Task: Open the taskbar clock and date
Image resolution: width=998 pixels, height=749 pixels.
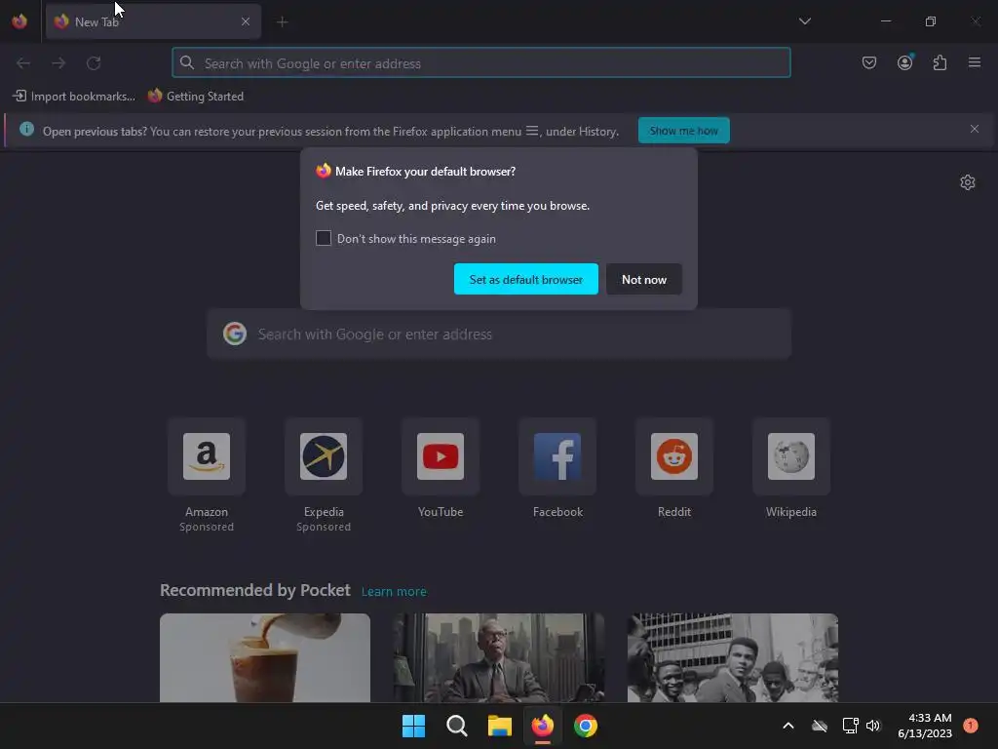Action: [x=925, y=726]
